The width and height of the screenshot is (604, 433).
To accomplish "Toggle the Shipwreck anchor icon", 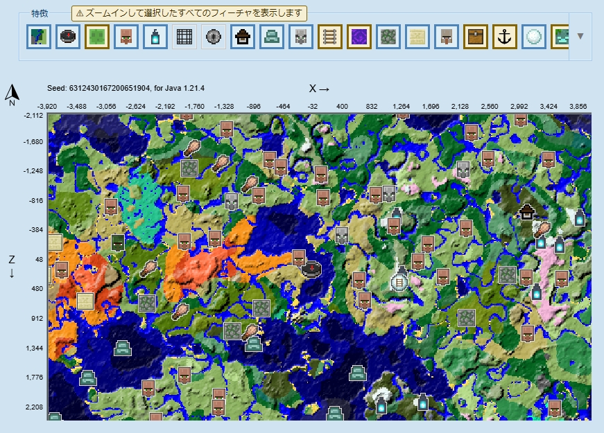I will 505,37.
